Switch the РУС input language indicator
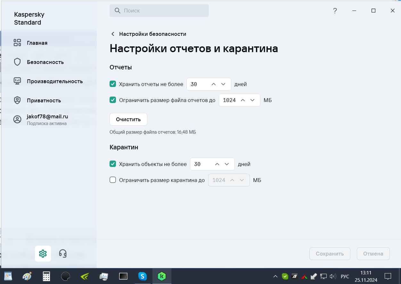 [345, 276]
